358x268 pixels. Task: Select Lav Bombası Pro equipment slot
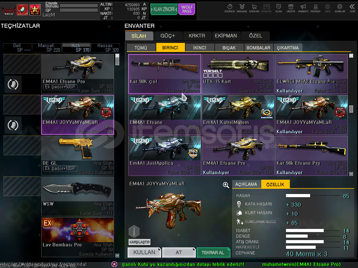(x=78, y=237)
